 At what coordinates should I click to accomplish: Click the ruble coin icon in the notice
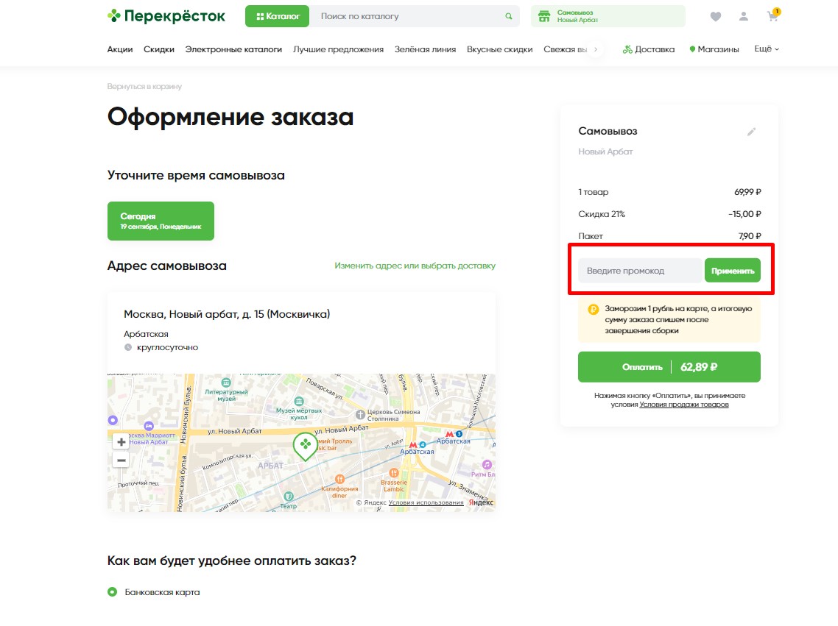pyautogui.click(x=594, y=310)
